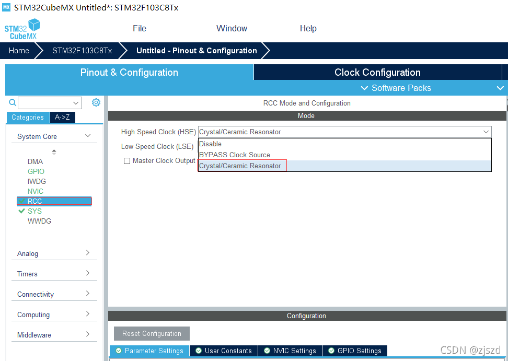The height and width of the screenshot is (361, 508).
Task: Open the Window menu
Action: pos(232,29)
